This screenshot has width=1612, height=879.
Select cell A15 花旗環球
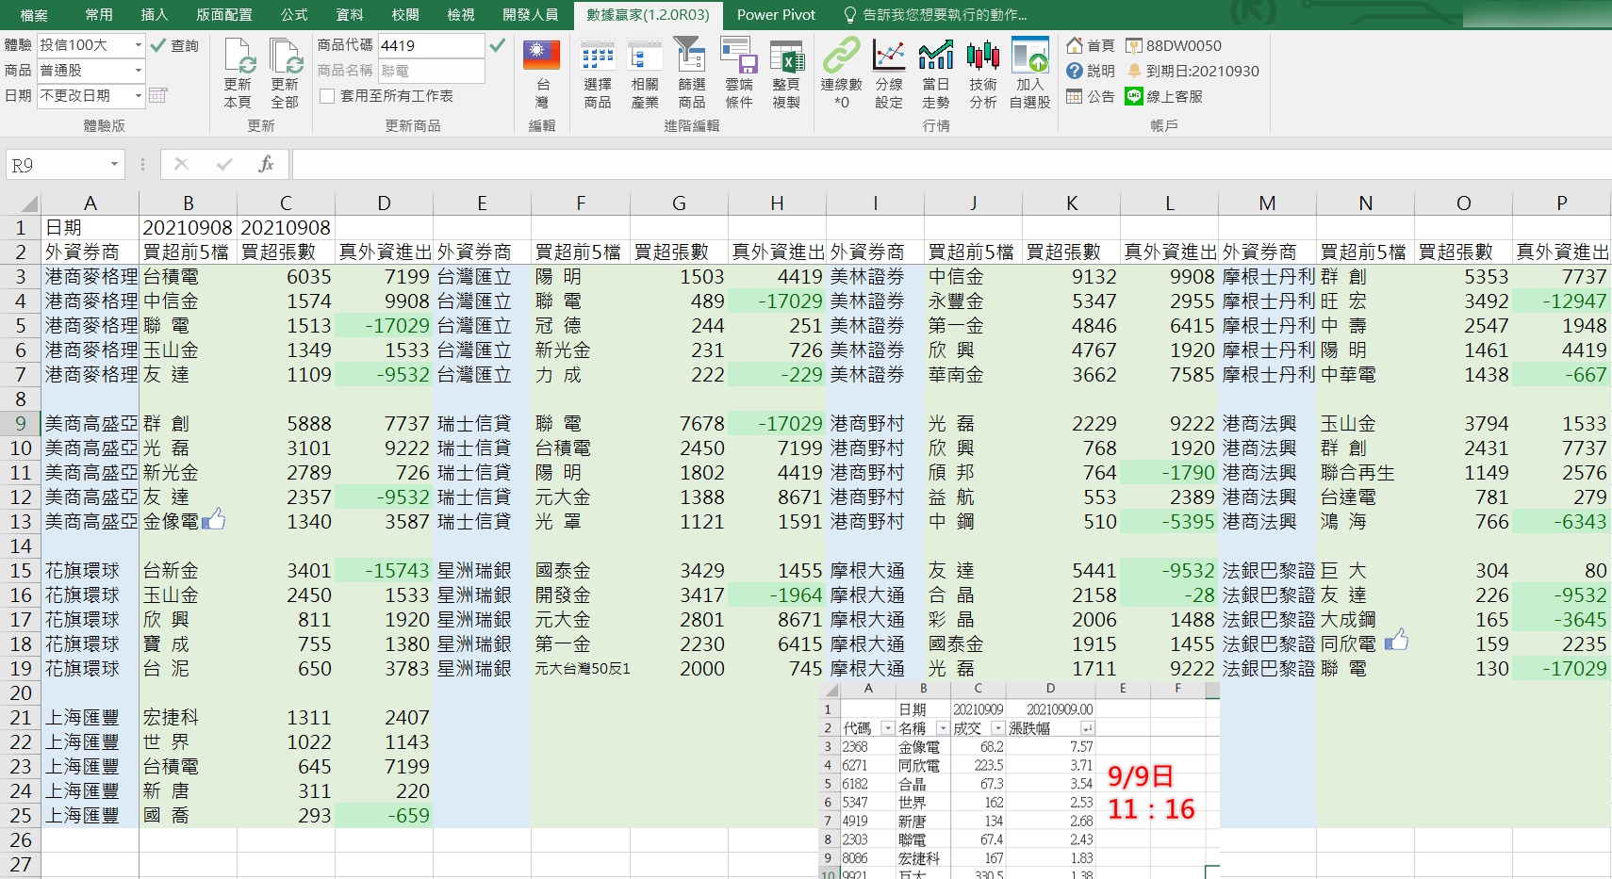click(90, 570)
